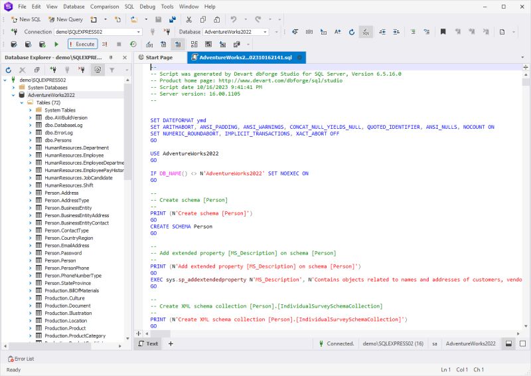Viewport: 531px width, 376px height.
Task: Click the green Start run arrow icon
Action: click(56, 44)
